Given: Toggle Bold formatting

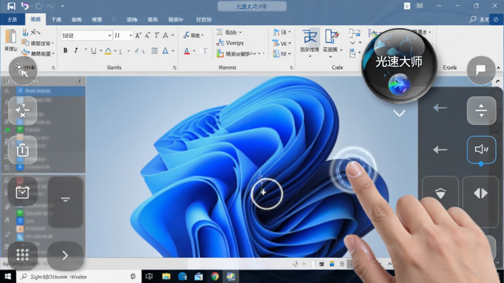Looking at the screenshot, I should click(65, 51).
